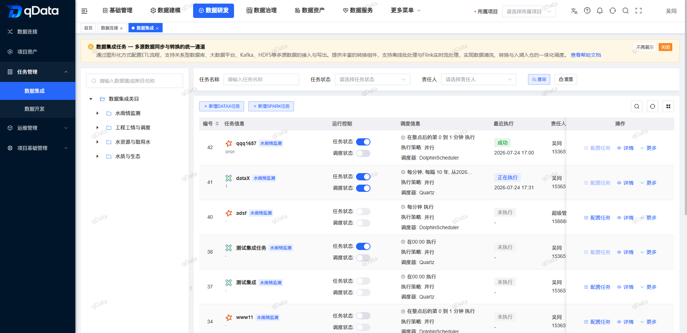Expand 水资源与取用水 tree node
687x333 pixels.
[x=97, y=142]
